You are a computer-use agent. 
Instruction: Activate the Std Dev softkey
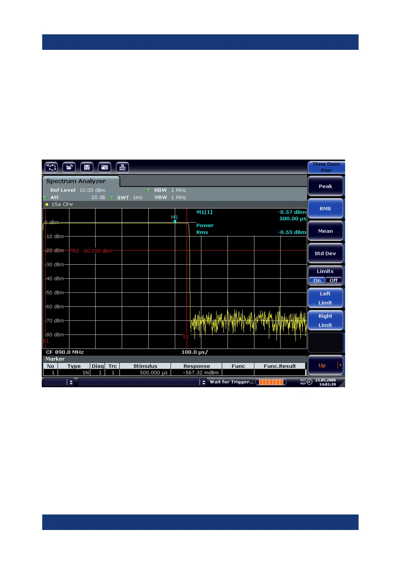coord(325,253)
